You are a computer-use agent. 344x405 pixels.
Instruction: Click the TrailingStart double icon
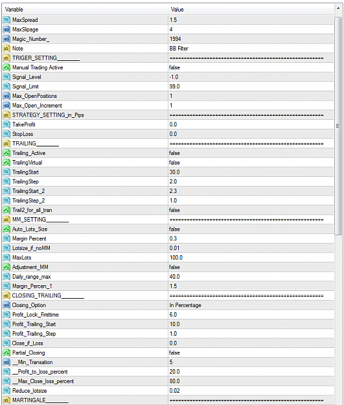(6, 172)
